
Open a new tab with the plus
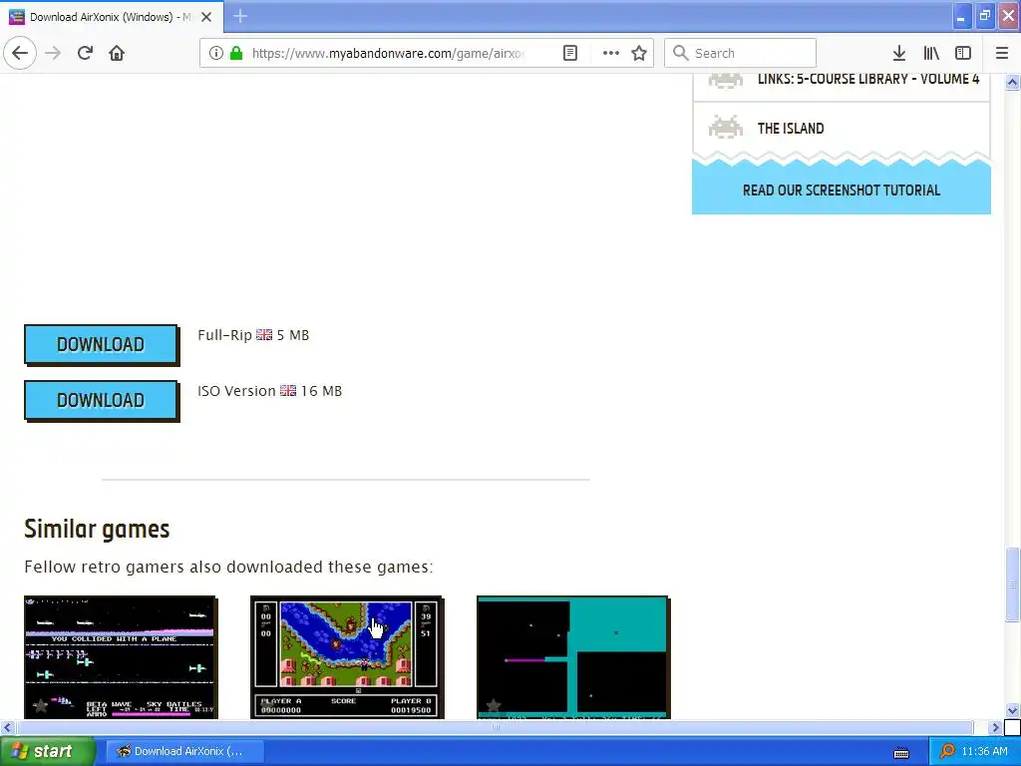click(x=240, y=16)
